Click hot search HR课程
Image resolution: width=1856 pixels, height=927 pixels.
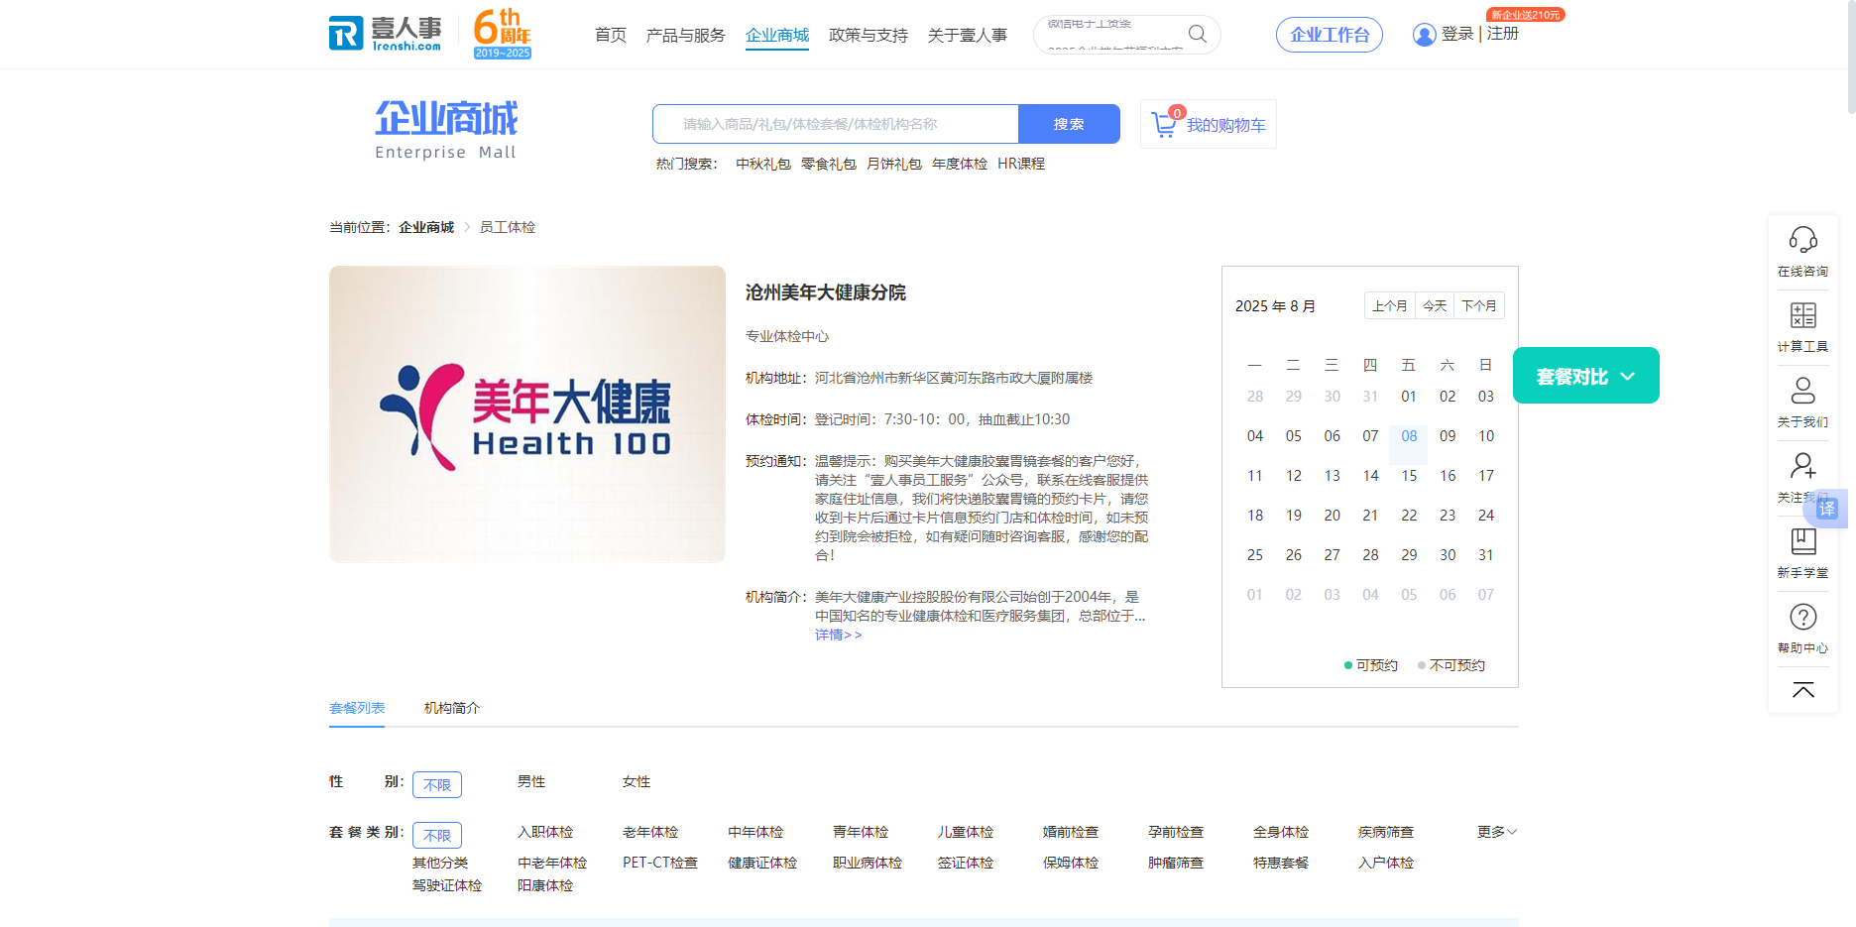pyautogui.click(x=1021, y=164)
